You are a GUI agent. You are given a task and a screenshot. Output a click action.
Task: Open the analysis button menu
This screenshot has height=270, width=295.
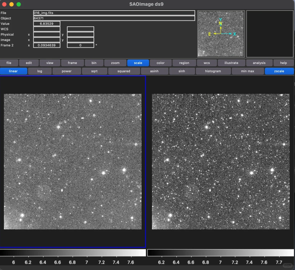(x=259, y=63)
